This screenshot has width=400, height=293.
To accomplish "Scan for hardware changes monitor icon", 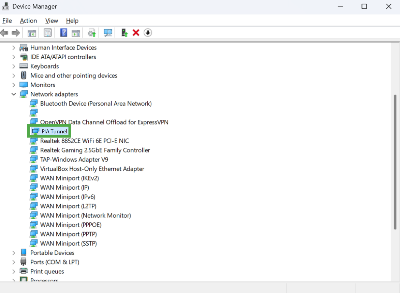I will 108,33.
